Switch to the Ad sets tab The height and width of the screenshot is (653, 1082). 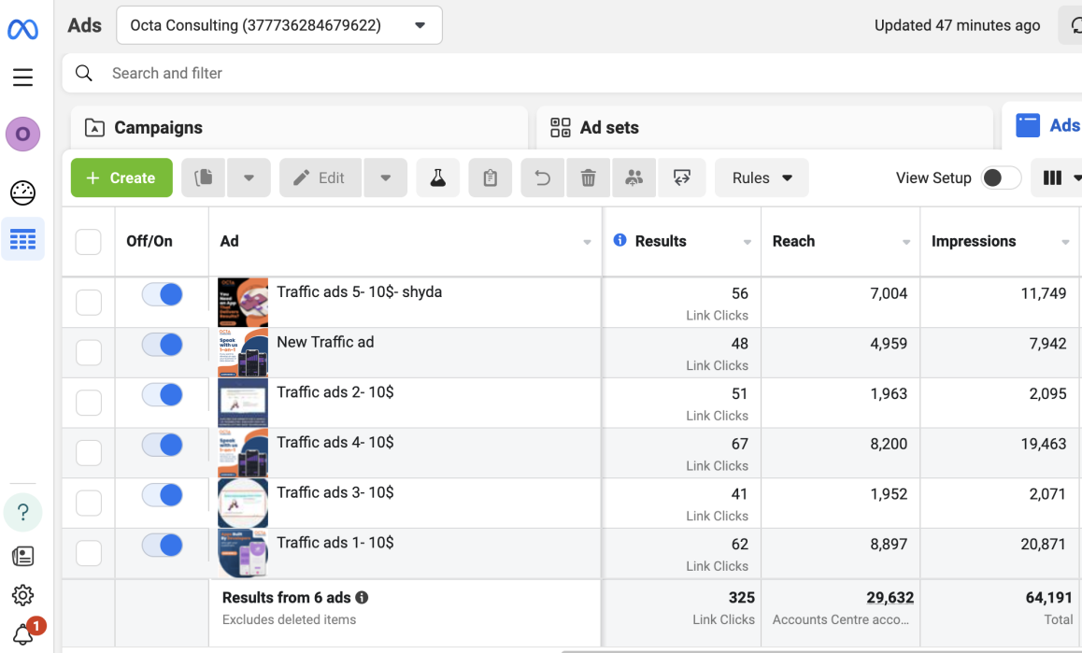coord(764,128)
